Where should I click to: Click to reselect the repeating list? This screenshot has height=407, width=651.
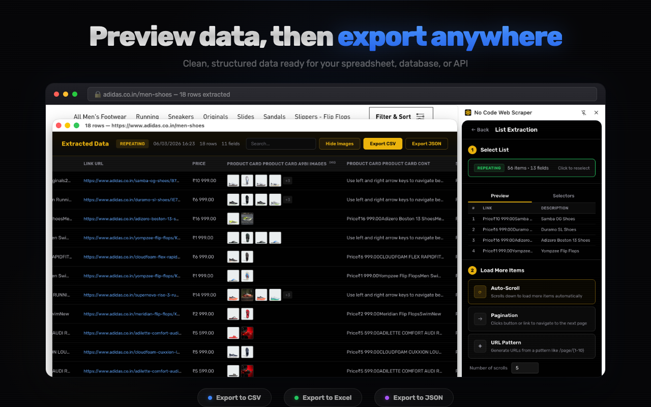[x=574, y=168]
